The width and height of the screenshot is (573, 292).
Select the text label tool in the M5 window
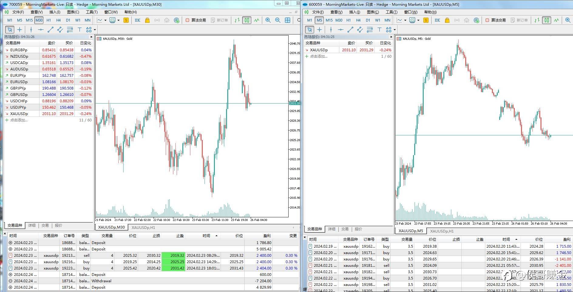379,29
